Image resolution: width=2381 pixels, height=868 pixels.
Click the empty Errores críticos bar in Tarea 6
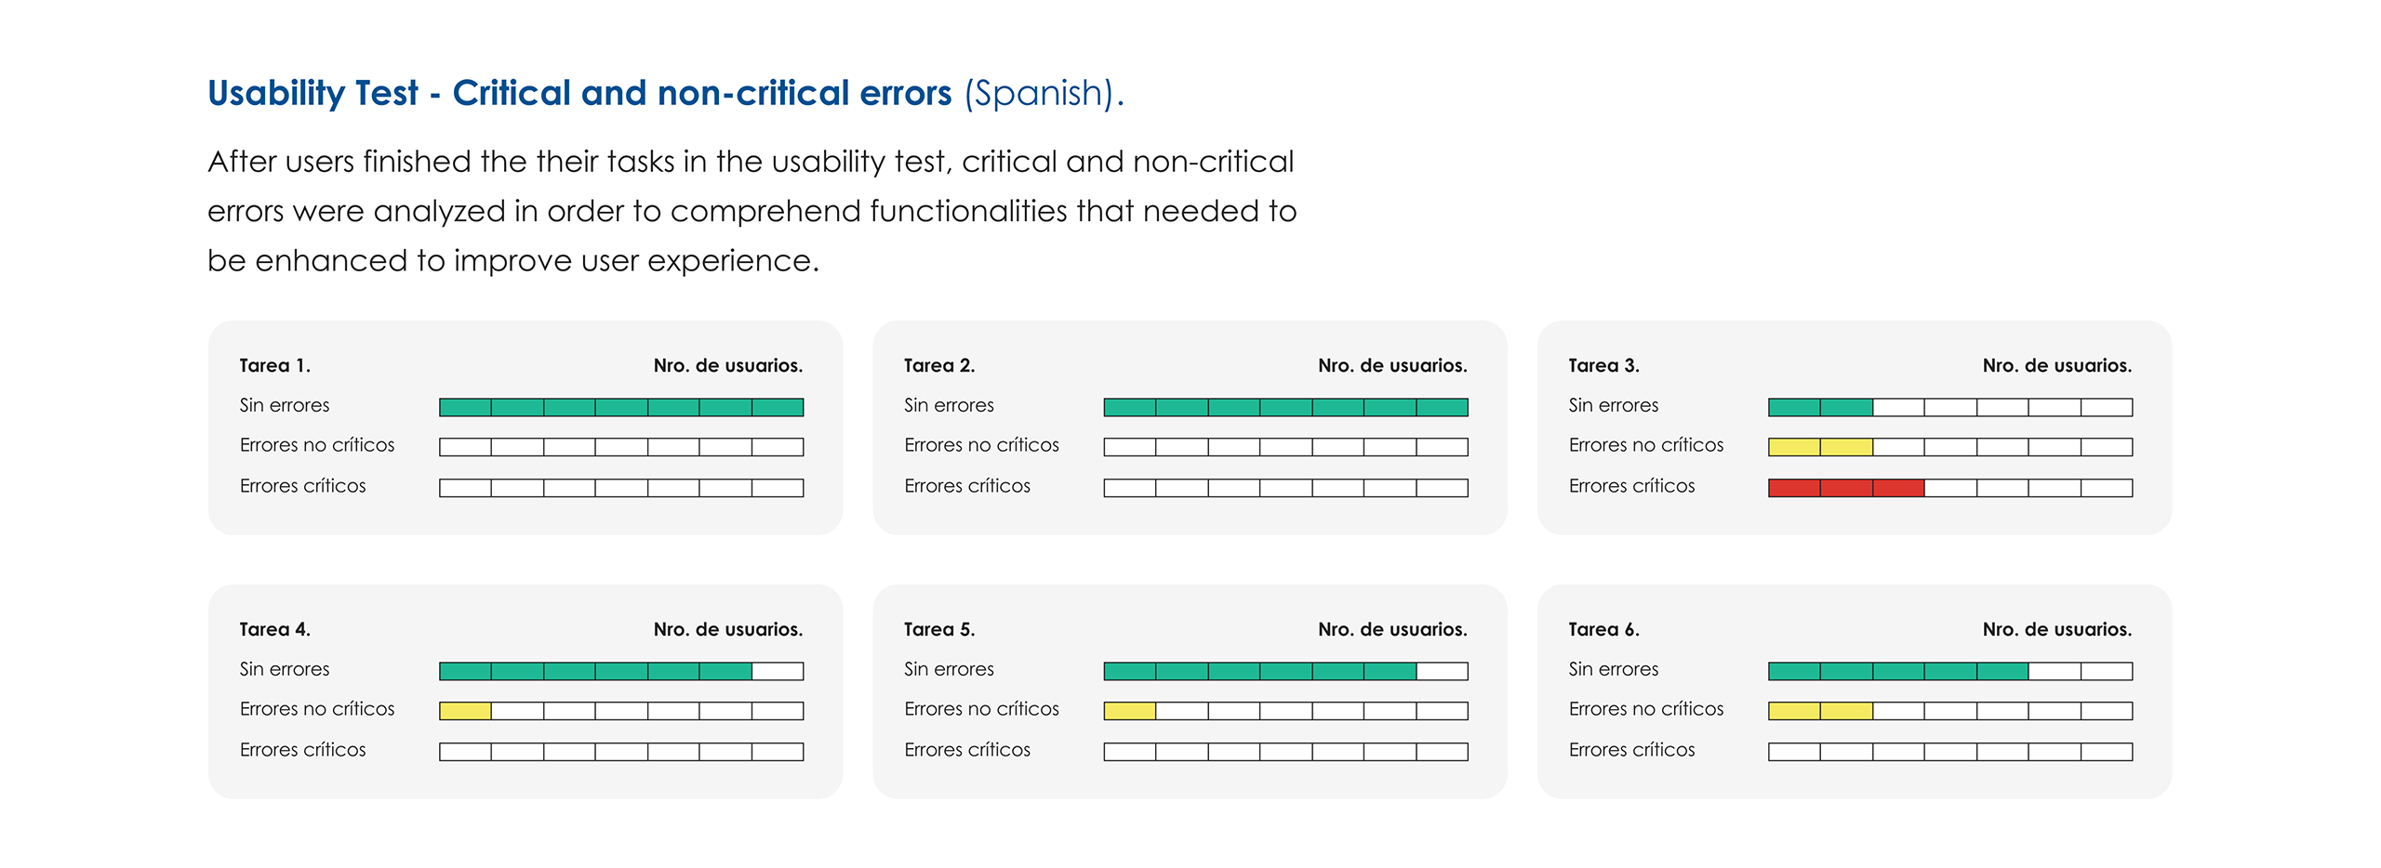point(1949,752)
